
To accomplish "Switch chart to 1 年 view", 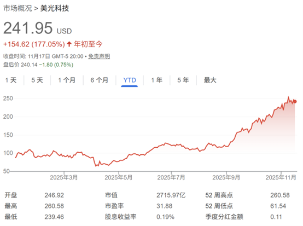I will [x=157, y=80].
